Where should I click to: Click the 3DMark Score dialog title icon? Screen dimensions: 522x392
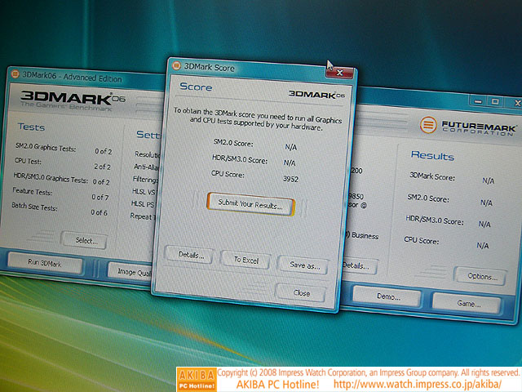pos(176,67)
